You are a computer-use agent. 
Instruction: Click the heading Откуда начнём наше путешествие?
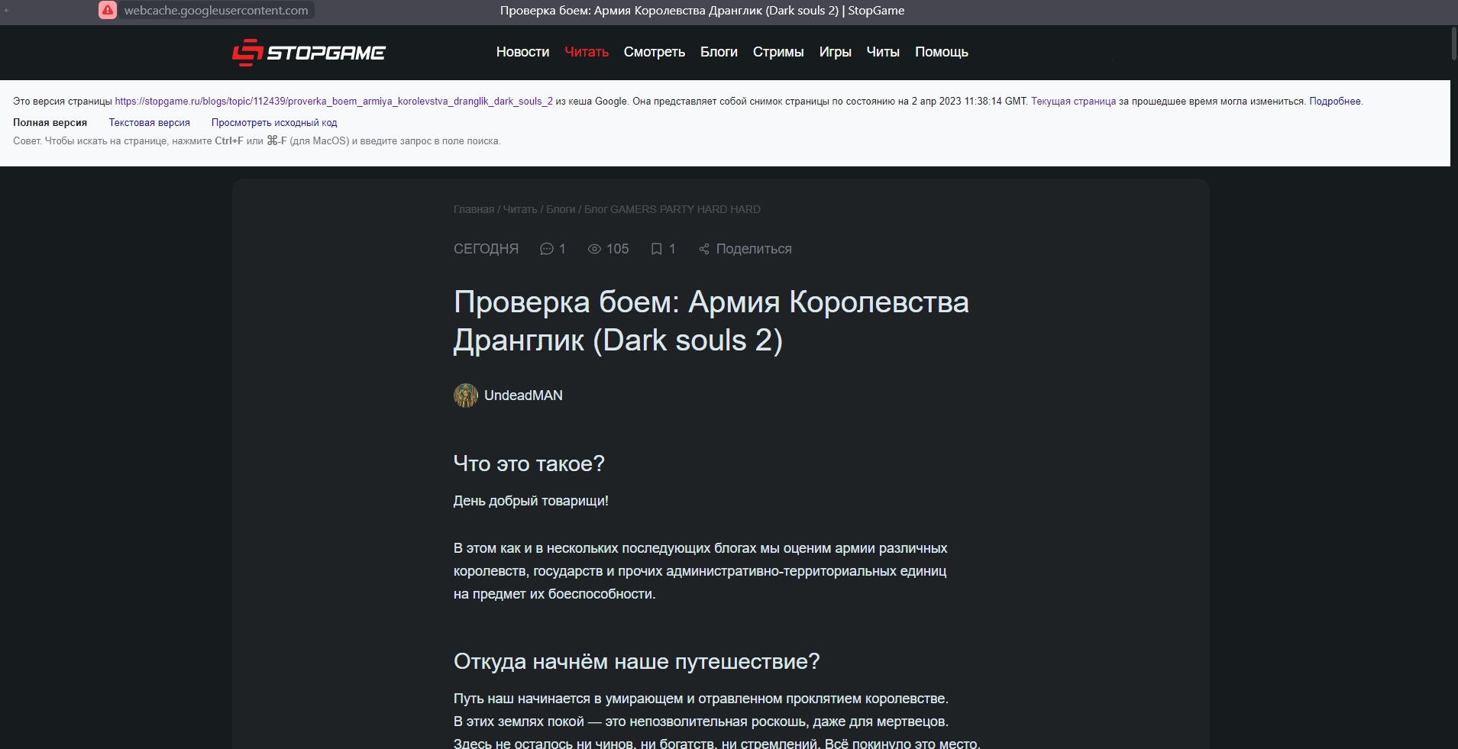click(x=637, y=661)
